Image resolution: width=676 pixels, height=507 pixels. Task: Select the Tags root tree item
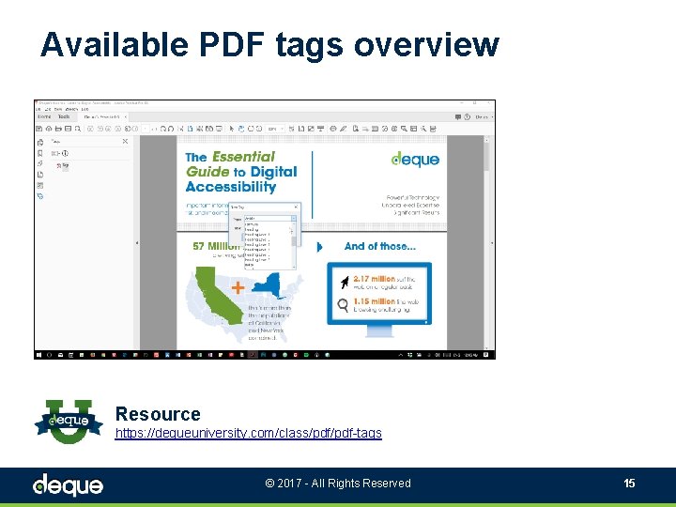pyautogui.click(x=64, y=165)
